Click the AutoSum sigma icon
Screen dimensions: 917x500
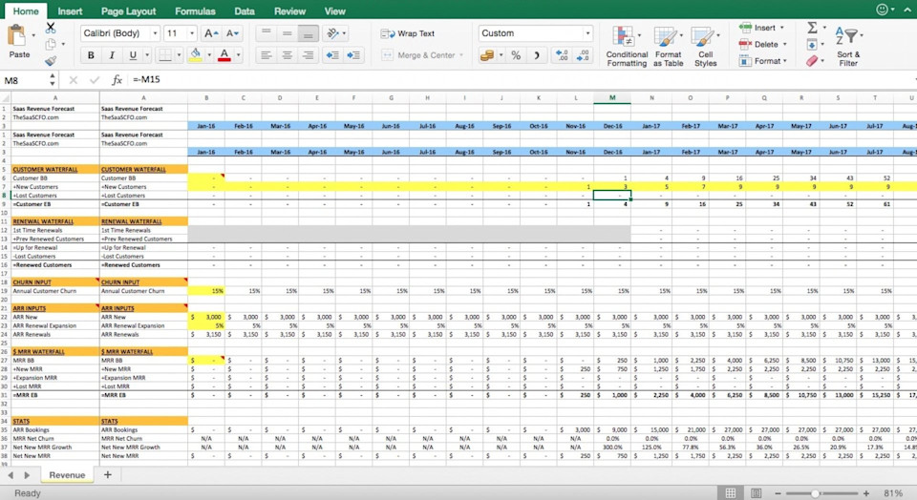coord(812,28)
